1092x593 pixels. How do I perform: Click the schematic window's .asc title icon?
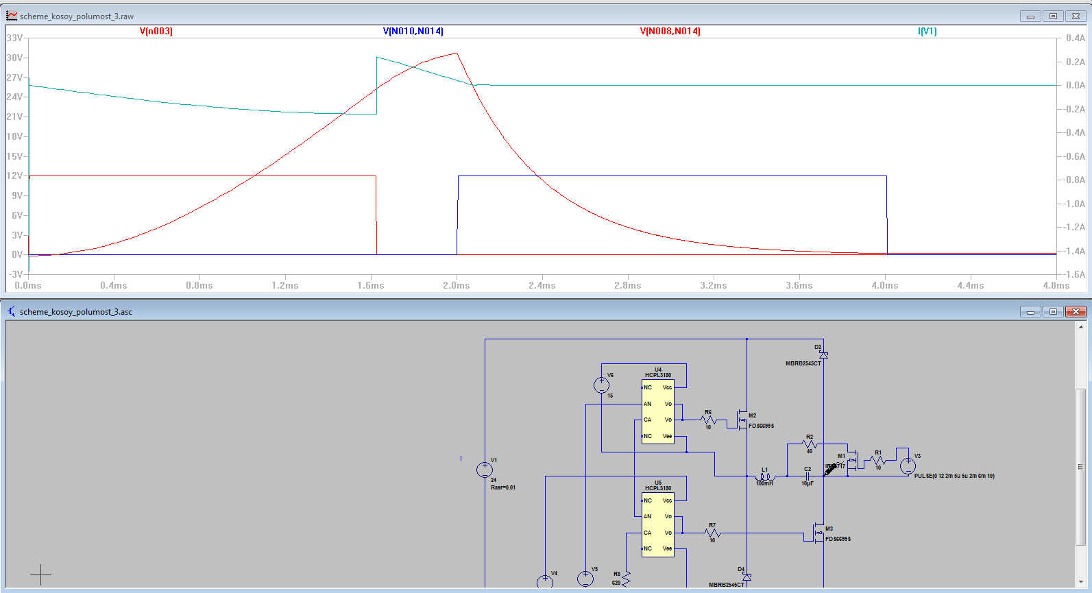(12, 311)
